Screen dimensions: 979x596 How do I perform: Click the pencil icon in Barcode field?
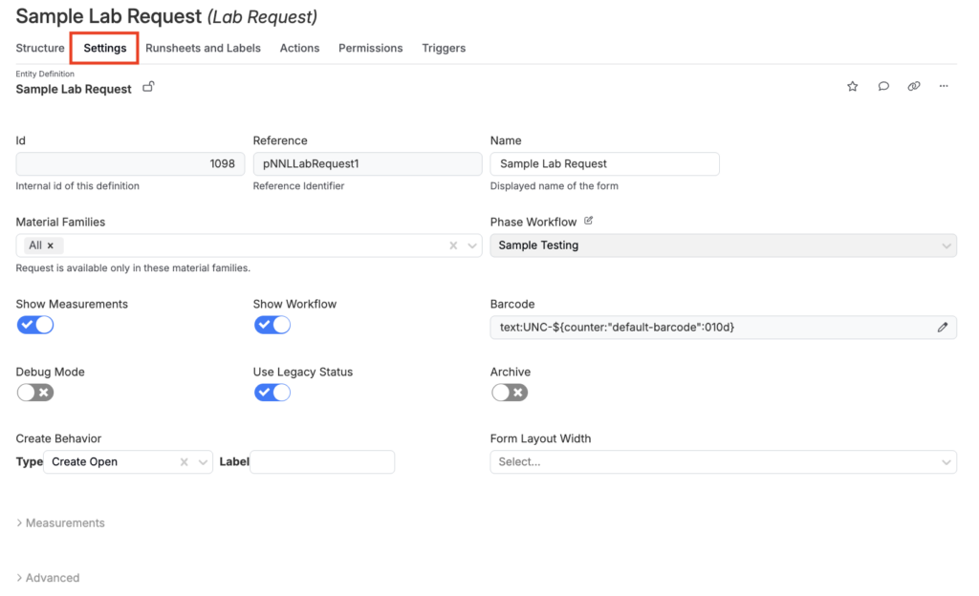coord(943,328)
